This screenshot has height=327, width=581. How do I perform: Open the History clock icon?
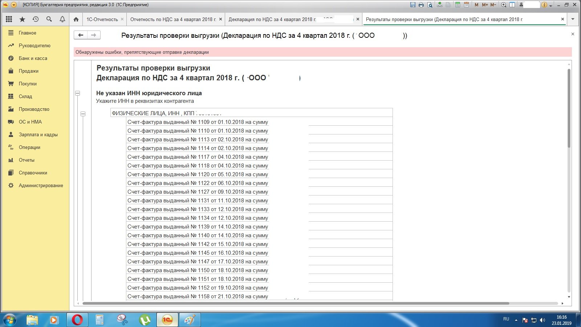(x=36, y=19)
